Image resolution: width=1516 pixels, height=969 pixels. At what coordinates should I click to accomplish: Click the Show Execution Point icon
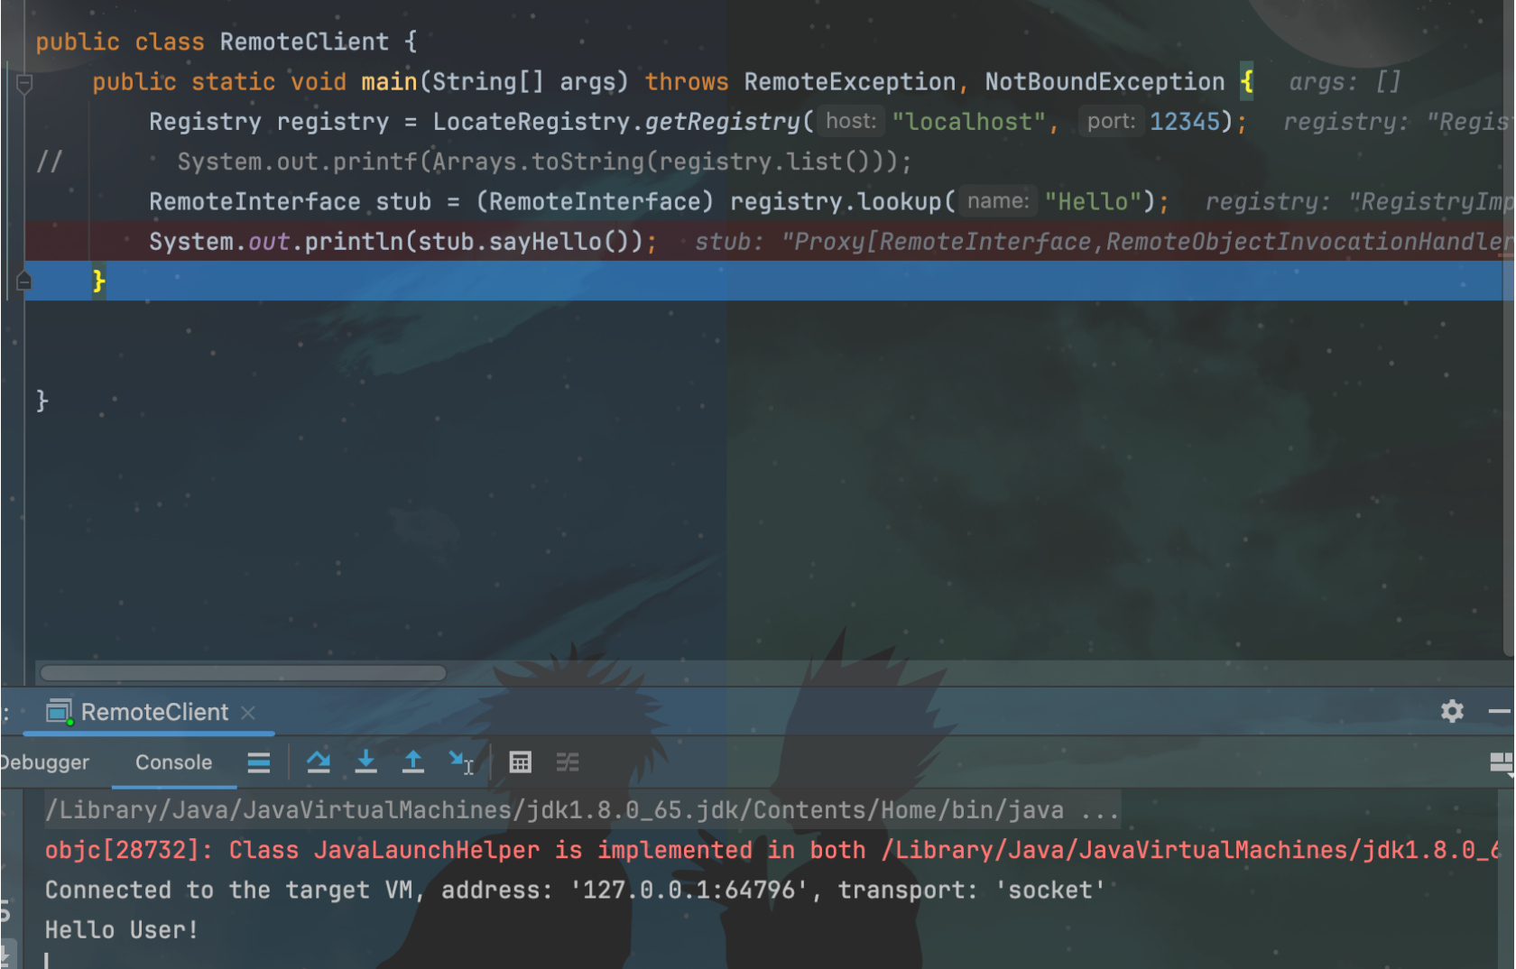(x=259, y=762)
